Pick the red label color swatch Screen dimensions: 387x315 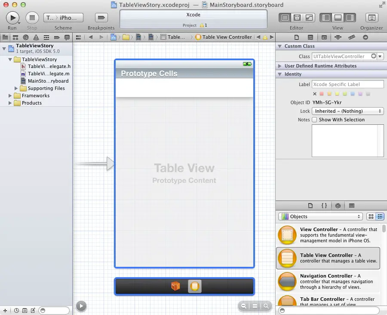pyautogui.click(x=321, y=94)
